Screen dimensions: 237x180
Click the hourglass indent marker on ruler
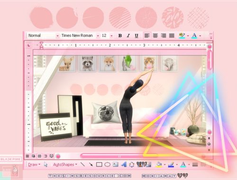[41, 45]
